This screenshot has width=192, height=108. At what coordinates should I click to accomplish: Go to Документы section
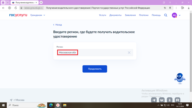pyautogui.click(x=115, y=15)
